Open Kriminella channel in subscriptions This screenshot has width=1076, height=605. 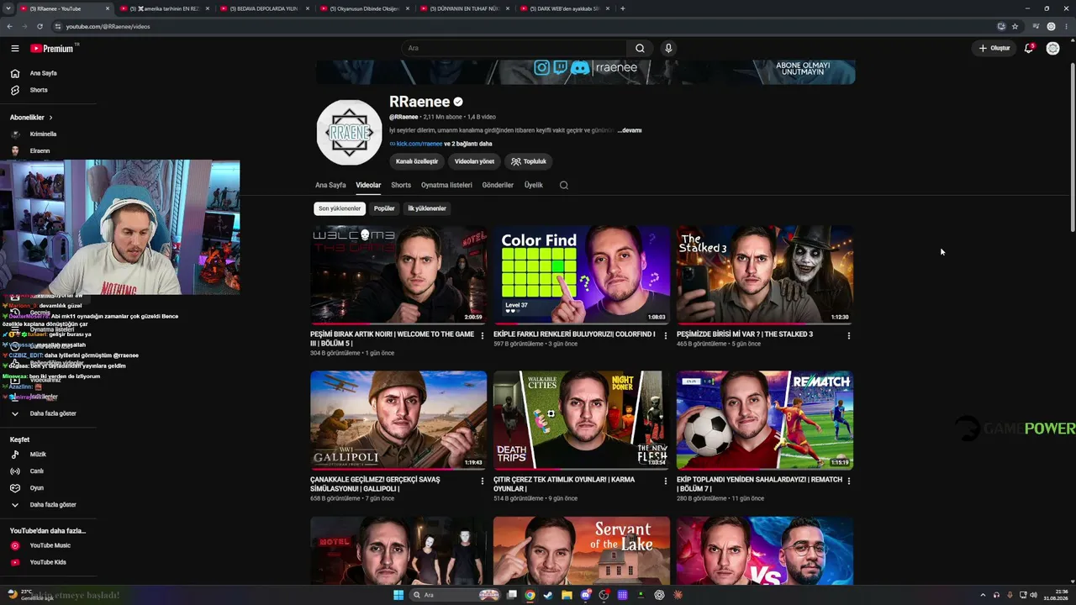(x=43, y=134)
